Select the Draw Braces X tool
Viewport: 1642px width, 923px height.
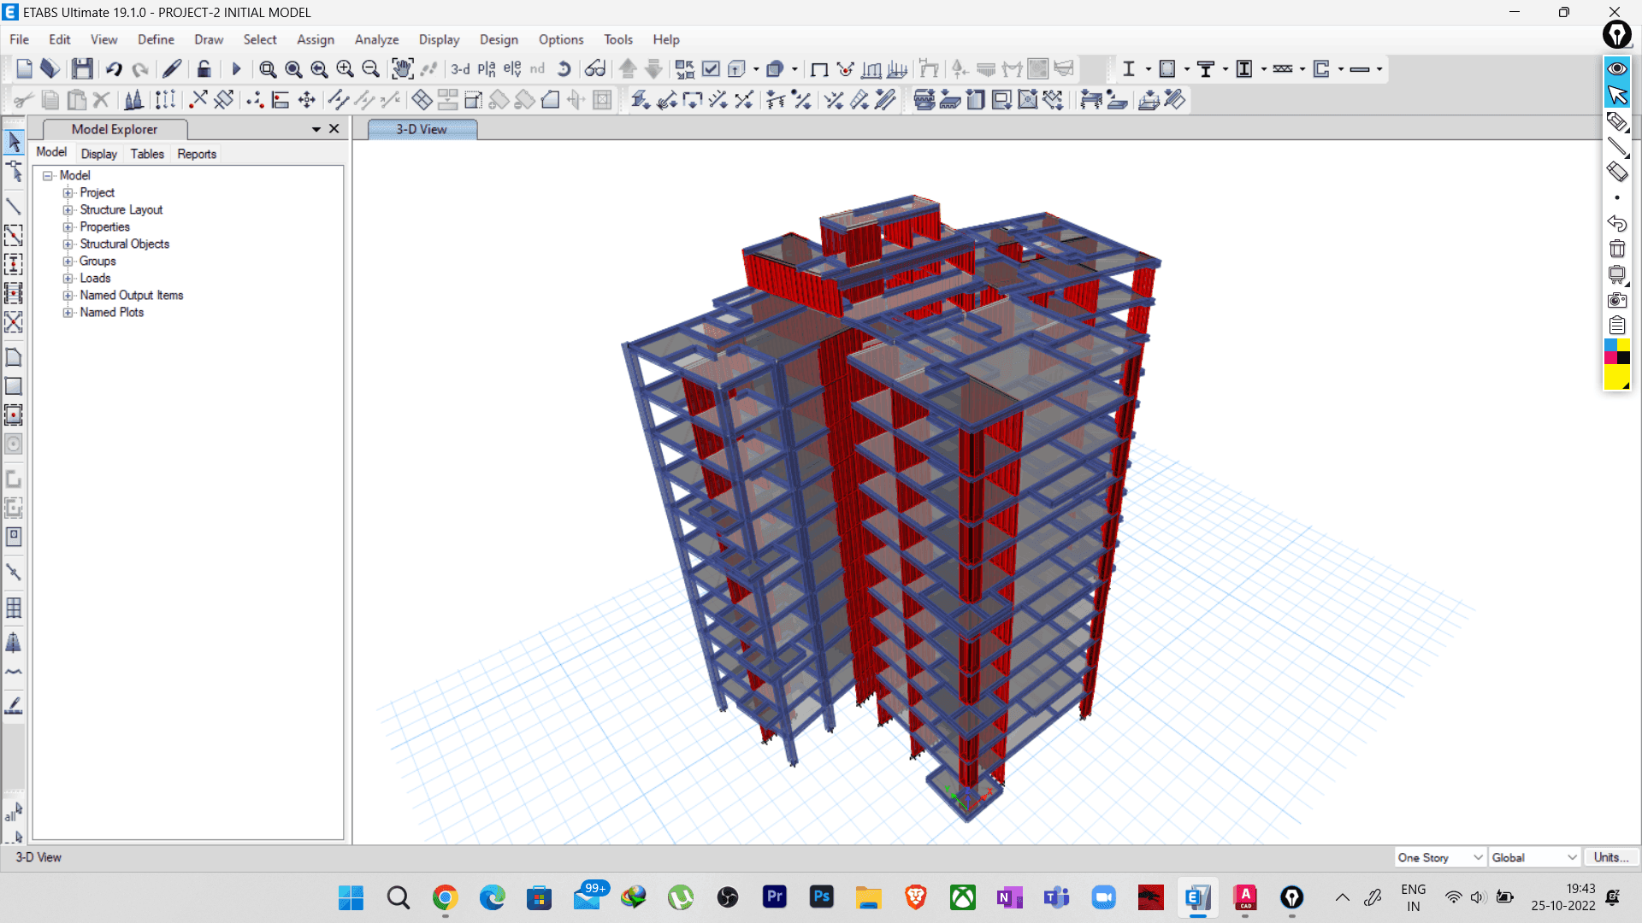click(x=14, y=322)
